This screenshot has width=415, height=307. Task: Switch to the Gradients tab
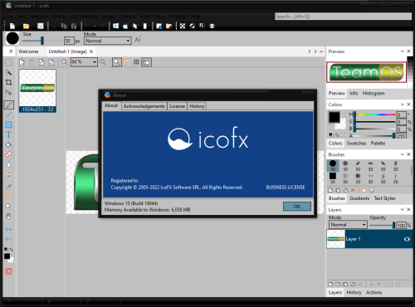[359, 198]
